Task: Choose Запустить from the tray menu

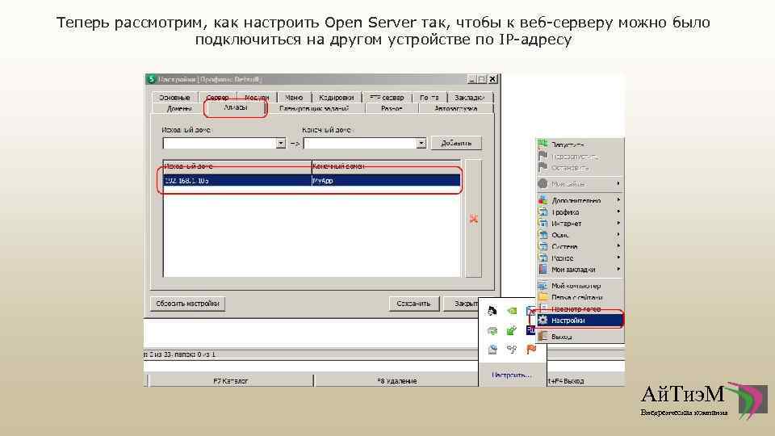Action: tap(580, 145)
